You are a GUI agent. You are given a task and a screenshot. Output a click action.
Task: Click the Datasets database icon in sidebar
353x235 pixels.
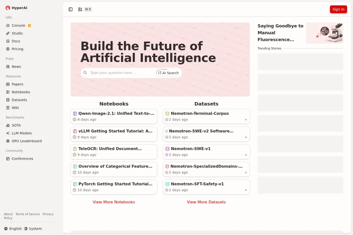8,100
